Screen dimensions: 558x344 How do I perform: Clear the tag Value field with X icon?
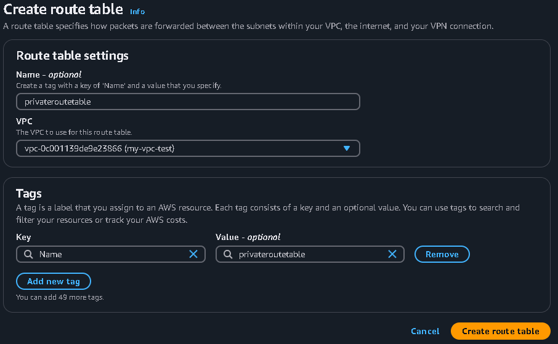[x=392, y=254]
